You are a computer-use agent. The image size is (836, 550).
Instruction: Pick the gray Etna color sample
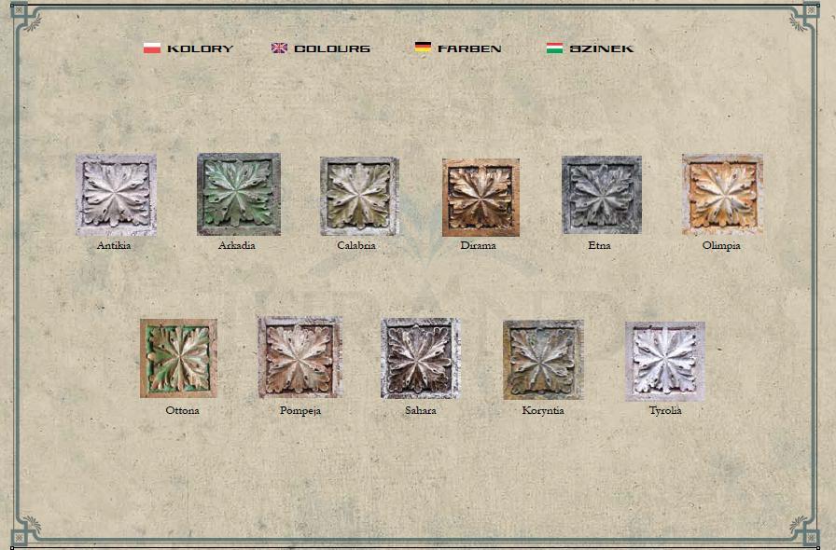pyautogui.click(x=602, y=195)
